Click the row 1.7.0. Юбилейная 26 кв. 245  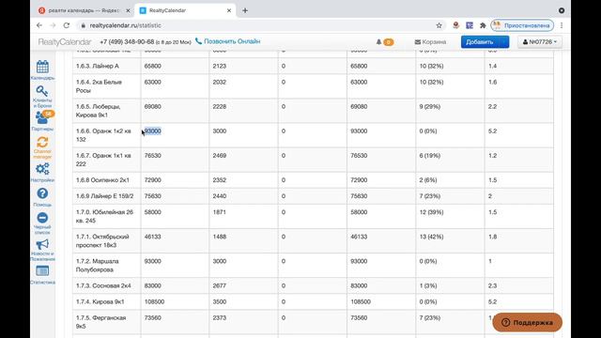(x=313, y=217)
